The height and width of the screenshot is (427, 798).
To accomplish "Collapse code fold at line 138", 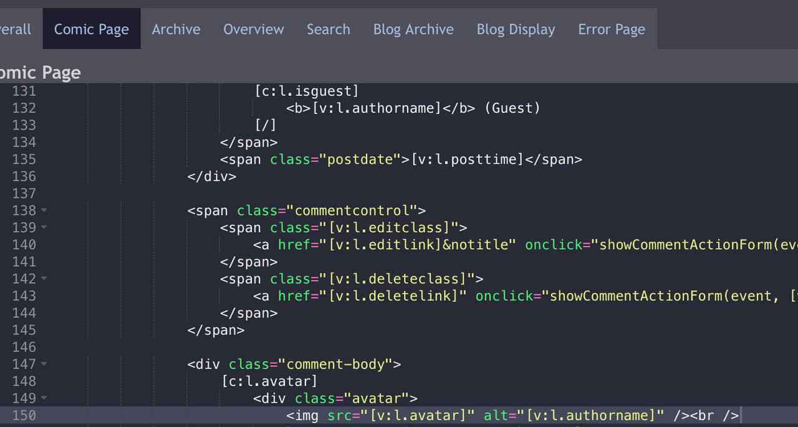I will click(44, 210).
